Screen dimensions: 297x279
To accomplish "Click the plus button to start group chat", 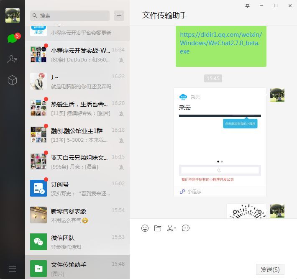I will (x=119, y=15).
